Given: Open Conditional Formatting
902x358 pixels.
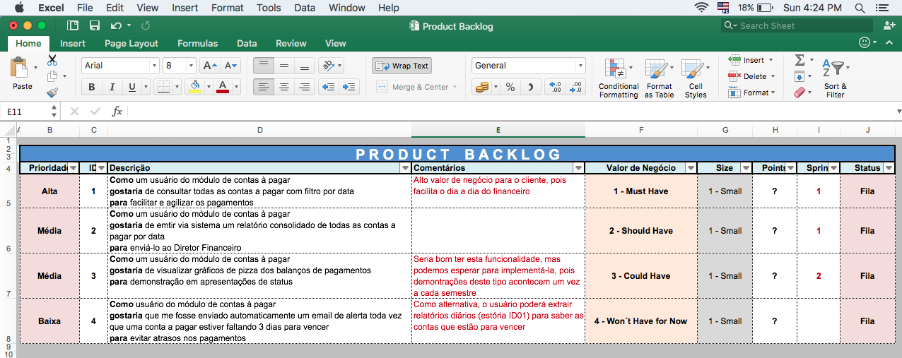Looking at the screenshot, I should [618, 78].
